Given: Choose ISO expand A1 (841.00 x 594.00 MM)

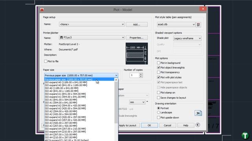Looking at the screenshot, I should pyautogui.click(x=65, y=94).
